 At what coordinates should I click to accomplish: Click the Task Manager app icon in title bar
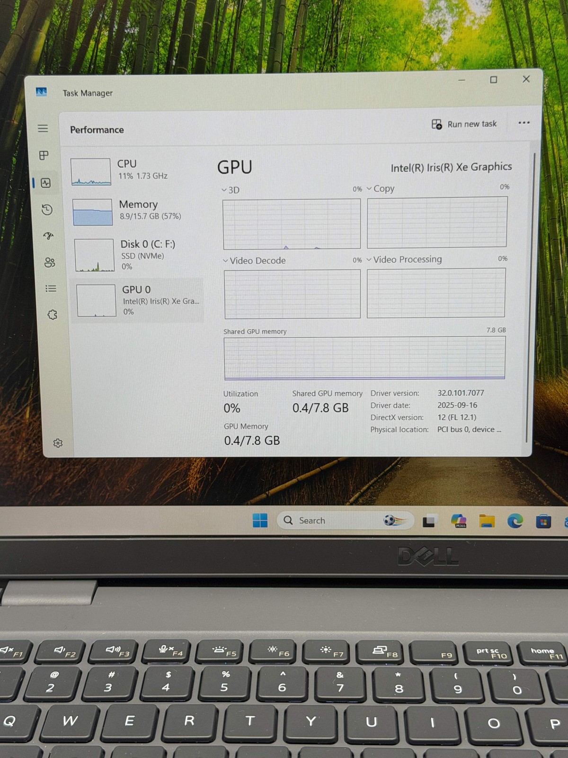point(41,92)
